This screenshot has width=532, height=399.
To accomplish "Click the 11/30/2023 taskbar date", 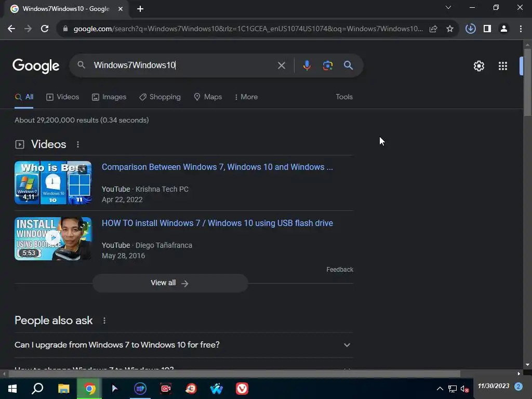I will [x=494, y=386].
